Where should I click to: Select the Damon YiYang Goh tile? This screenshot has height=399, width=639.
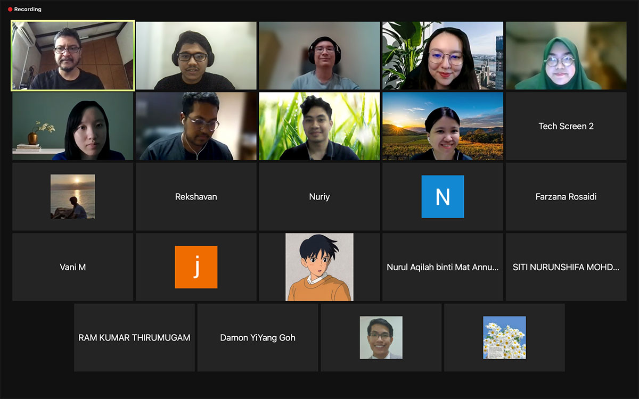click(258, 337)
